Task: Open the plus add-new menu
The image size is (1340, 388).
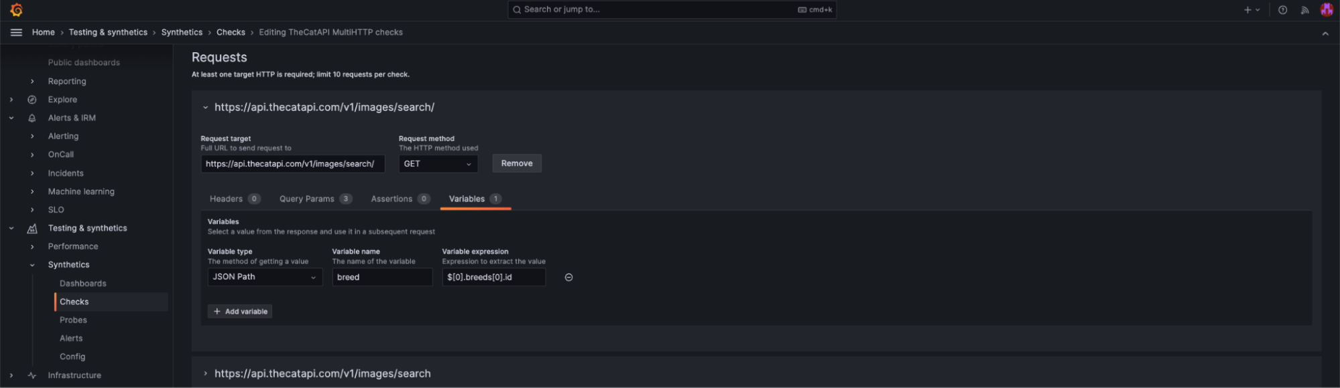Action: click(1252, 10)
